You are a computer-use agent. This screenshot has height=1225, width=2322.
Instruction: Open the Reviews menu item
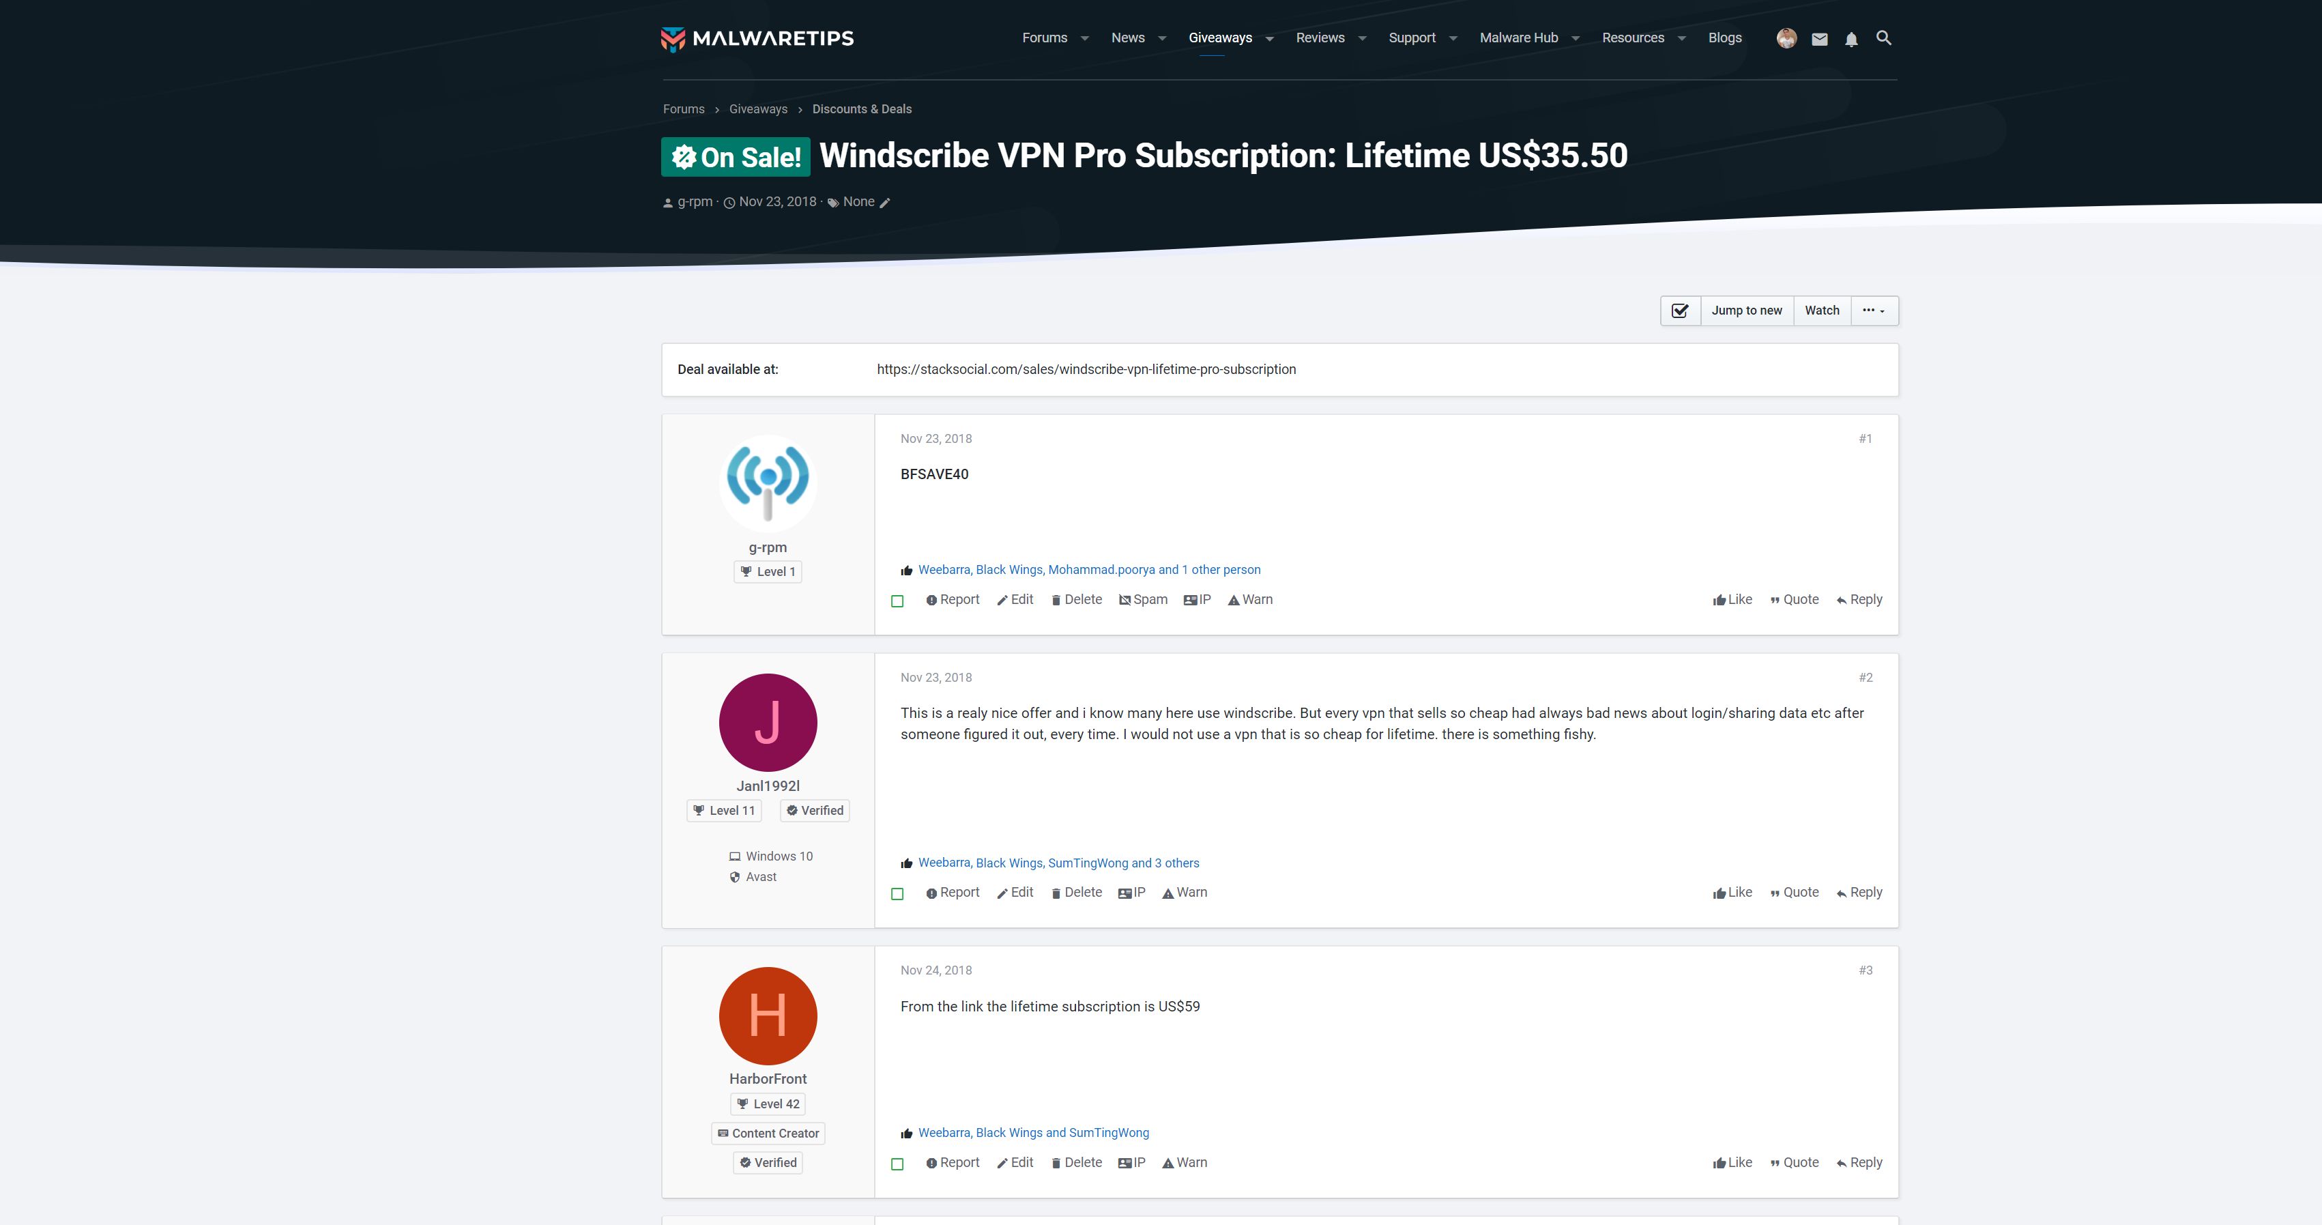click(x=1320, y=38)
